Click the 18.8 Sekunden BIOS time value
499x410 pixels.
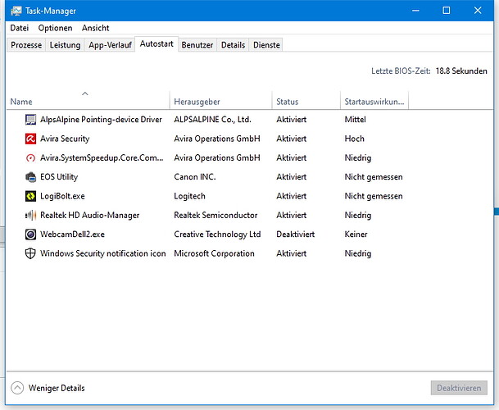(x=461, y=71)
